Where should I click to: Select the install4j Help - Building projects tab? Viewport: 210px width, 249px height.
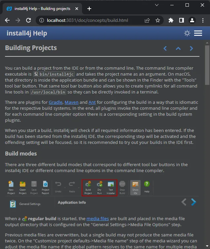pyautogui.click(x=42, y=9)
